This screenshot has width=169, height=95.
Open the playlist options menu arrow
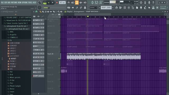pos(34,12)
